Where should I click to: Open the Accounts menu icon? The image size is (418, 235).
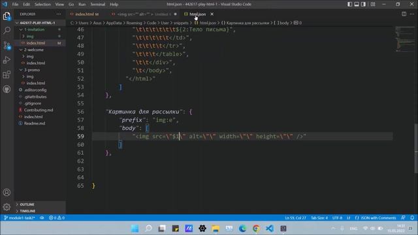point(7,193)
